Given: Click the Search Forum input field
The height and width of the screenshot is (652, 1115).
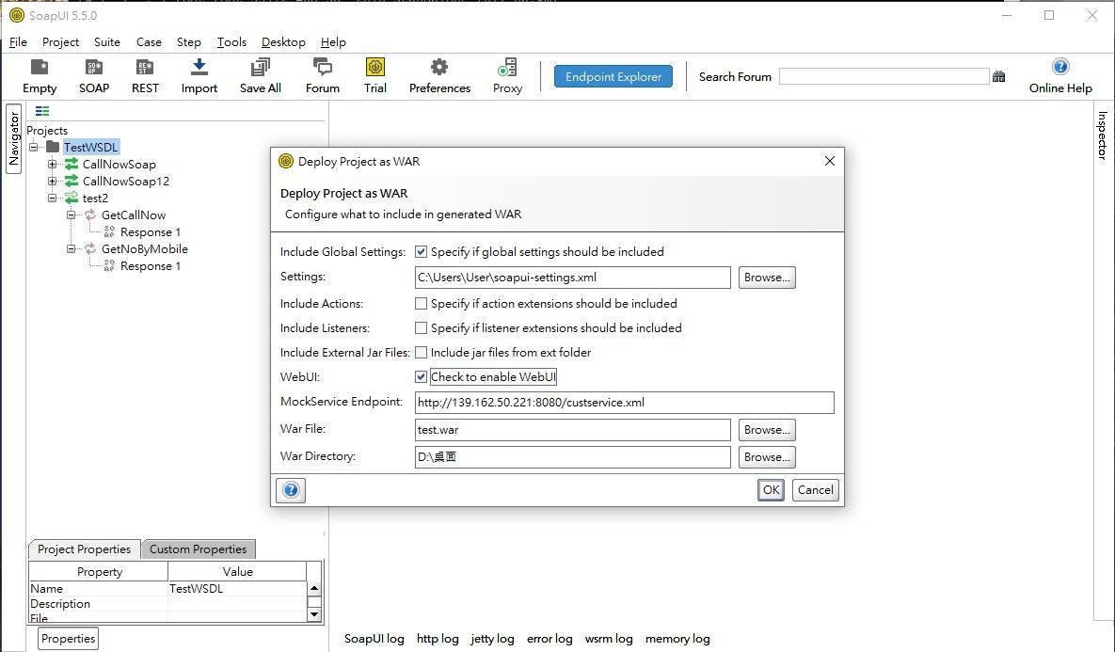Looking at the screenshot, I should pyautogui.click(x=884, y=77).
